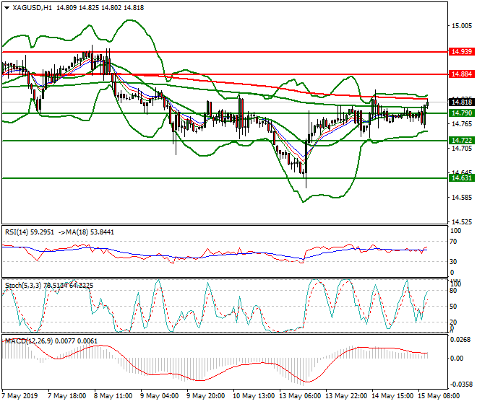This screenshot has width=477, height=404.
Task: Click the 9 May 04:00 time axis label
Action: (159, 396)
